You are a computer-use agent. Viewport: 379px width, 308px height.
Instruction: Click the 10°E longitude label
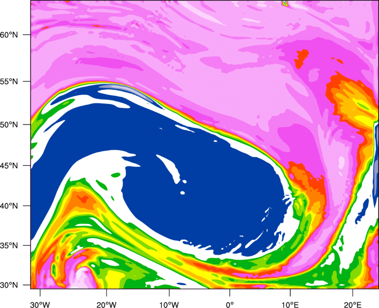pos(290,305)
